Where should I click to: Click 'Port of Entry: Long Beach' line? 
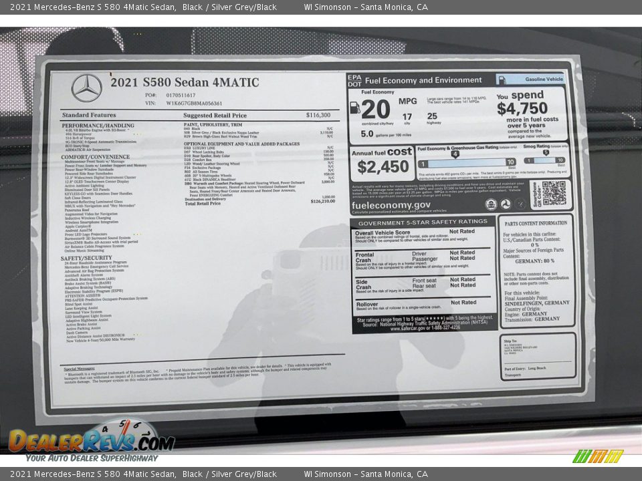[525, 369]
